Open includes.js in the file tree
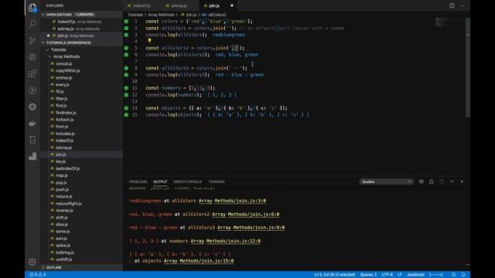Screen dimensions: 495x278 point(65,134)
